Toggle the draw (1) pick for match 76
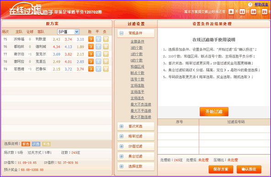This screenshot has width=271, height=177. 98,47
